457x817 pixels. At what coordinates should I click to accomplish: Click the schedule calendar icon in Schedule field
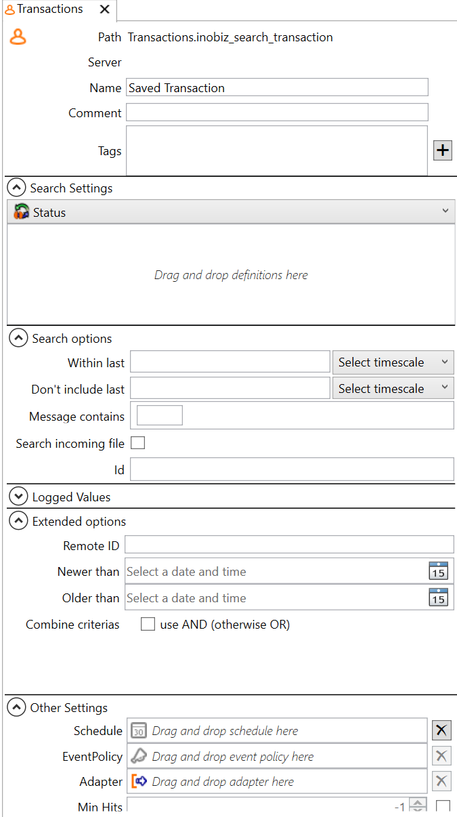139,730
